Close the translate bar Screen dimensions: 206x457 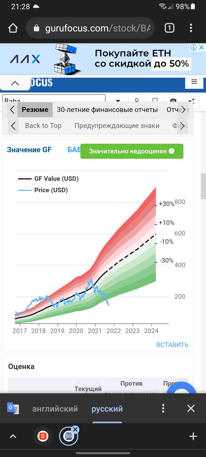tap(191, 408)
